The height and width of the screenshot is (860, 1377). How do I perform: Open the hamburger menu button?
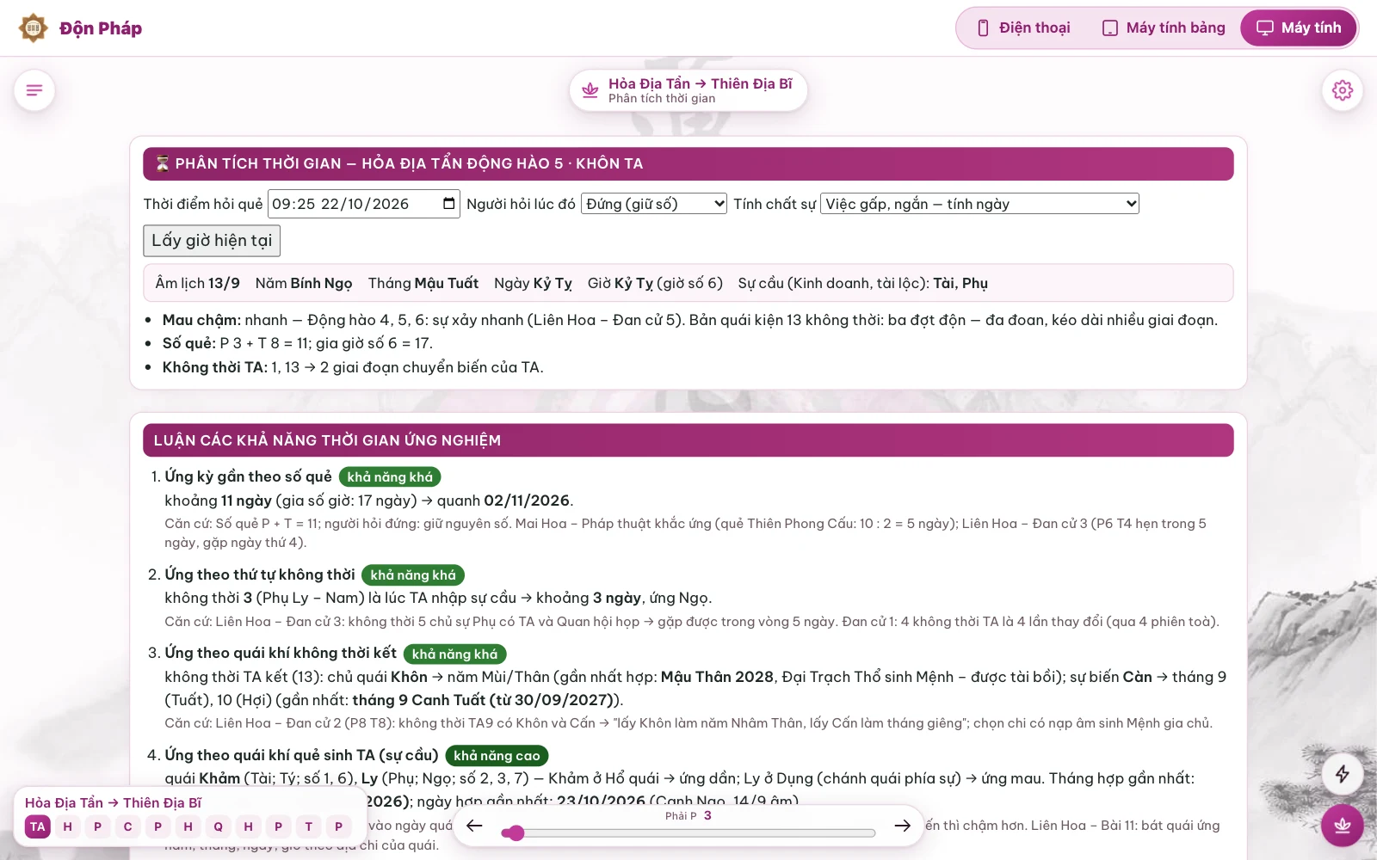point(34,90)
